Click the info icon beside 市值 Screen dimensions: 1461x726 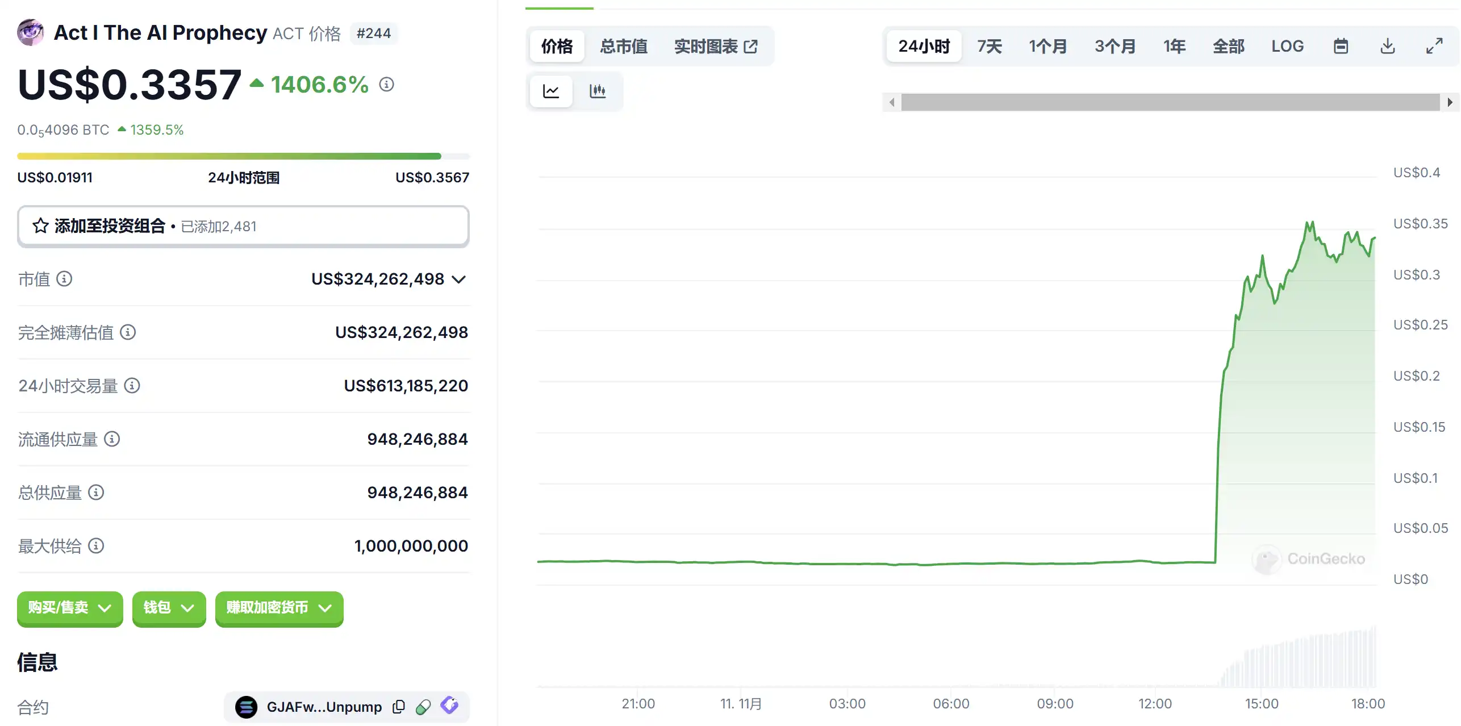[x=64, y=279]
